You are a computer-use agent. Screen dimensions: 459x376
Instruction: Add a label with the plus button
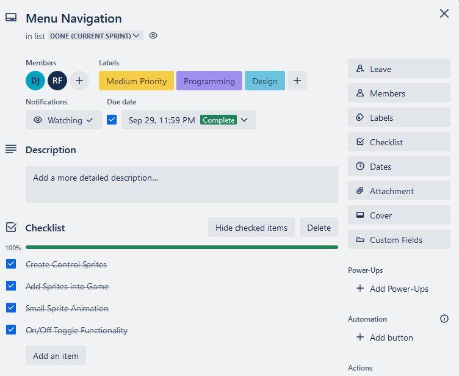[297, 81]
